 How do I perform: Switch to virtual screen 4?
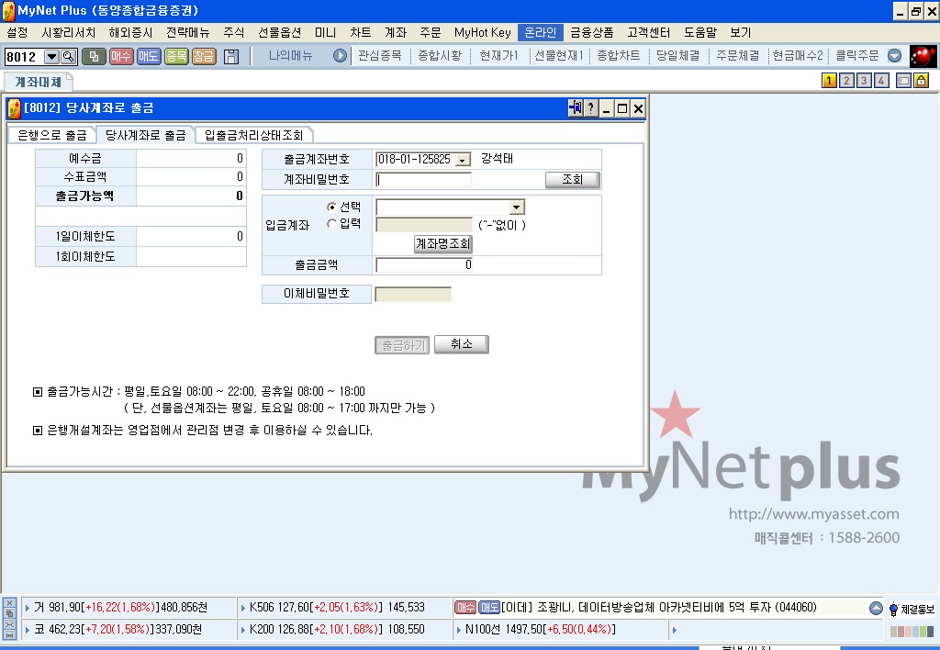881,81
